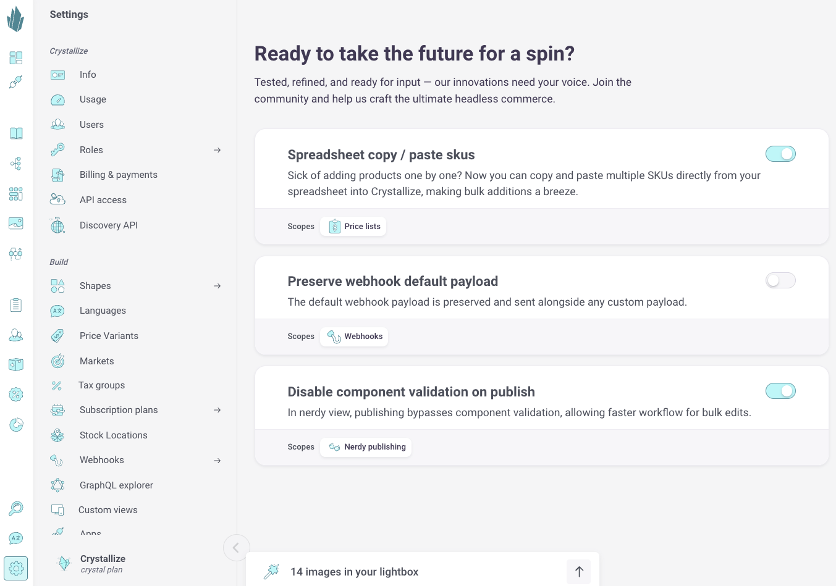Click the Webhooks scope tag

(355, 337)
